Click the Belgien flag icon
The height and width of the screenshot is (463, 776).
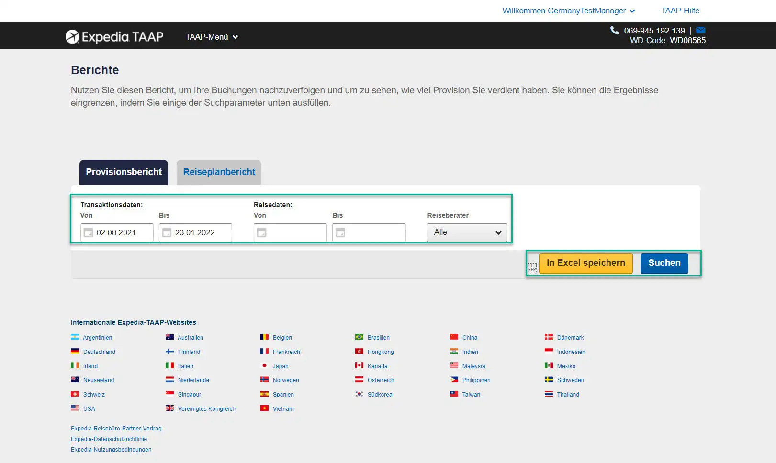[x=264, y=337]
